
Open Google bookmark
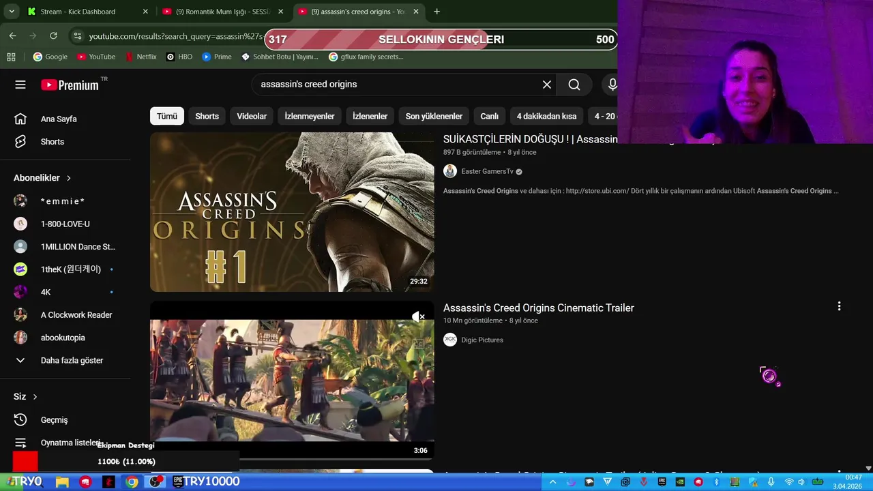(50, 57)
